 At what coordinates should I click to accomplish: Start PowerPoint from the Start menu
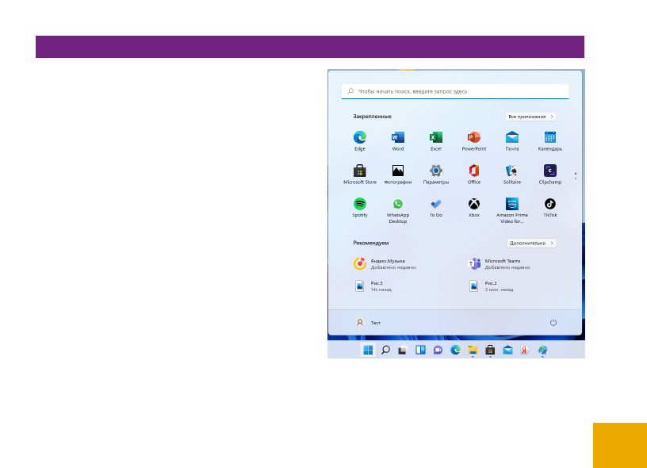pyautogui.click(x=474, y=138)
